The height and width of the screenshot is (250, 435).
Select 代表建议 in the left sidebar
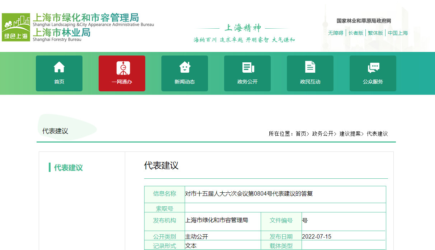point(68,168)
